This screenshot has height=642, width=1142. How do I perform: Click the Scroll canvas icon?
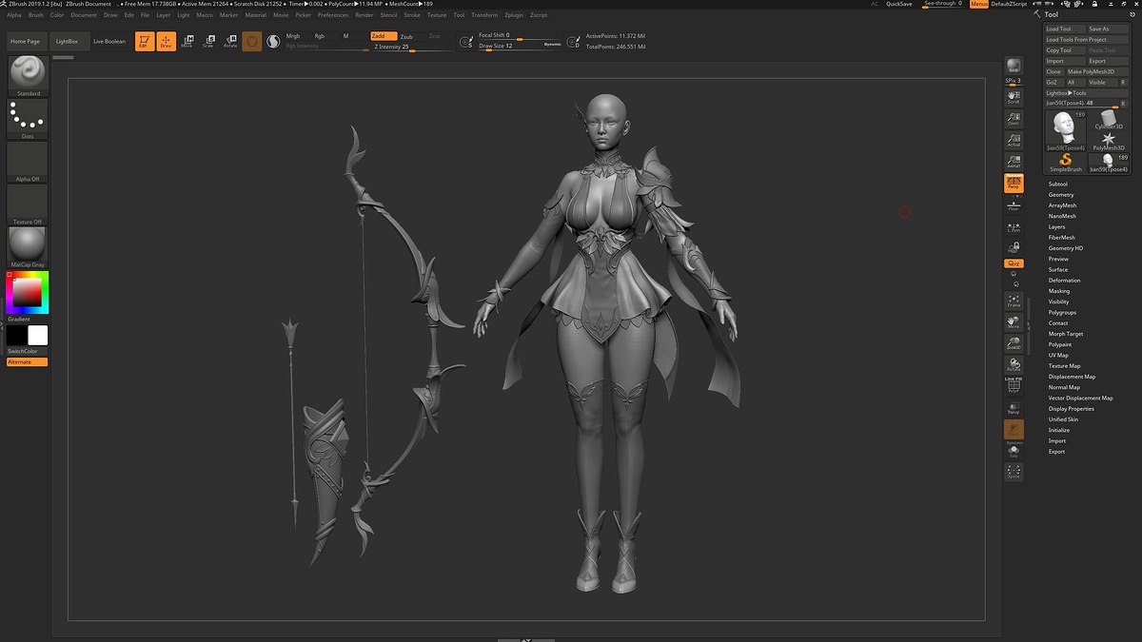tap(1014, 96)
